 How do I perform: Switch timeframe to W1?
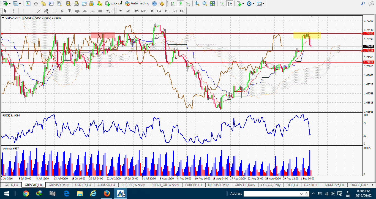[x=175, y=11]
